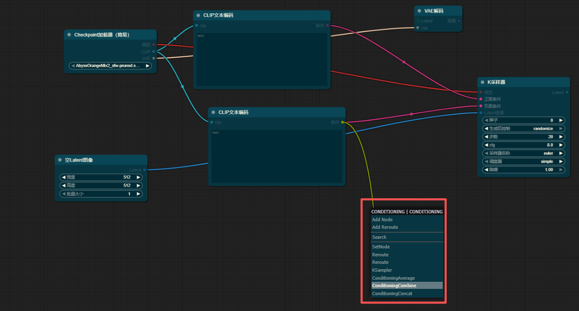Click the 图像 output socket on VAE解码

tap(459, 20)
